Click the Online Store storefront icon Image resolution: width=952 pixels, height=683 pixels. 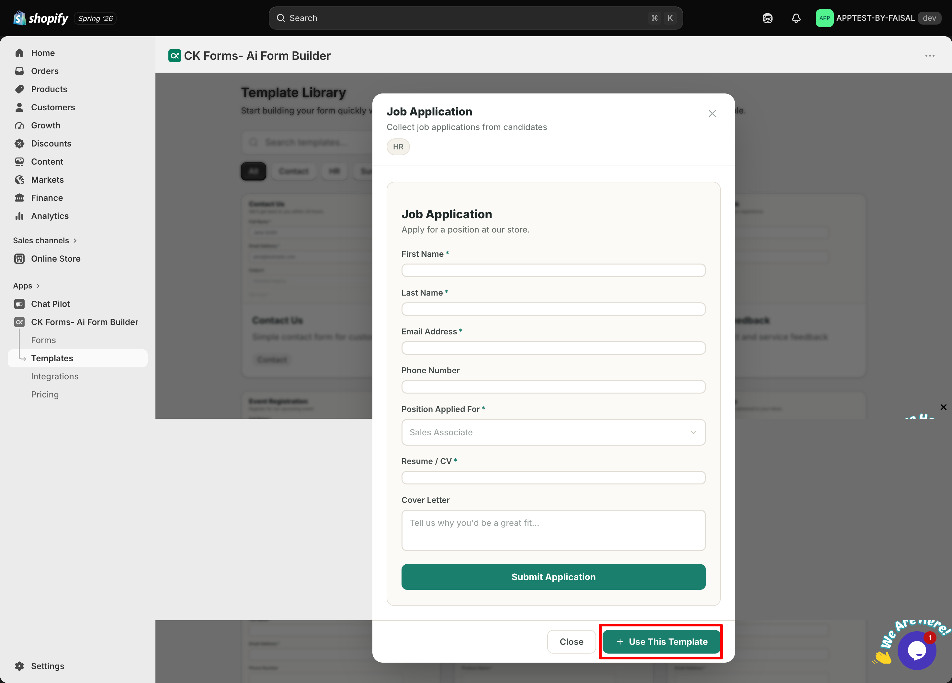[19, 258]
